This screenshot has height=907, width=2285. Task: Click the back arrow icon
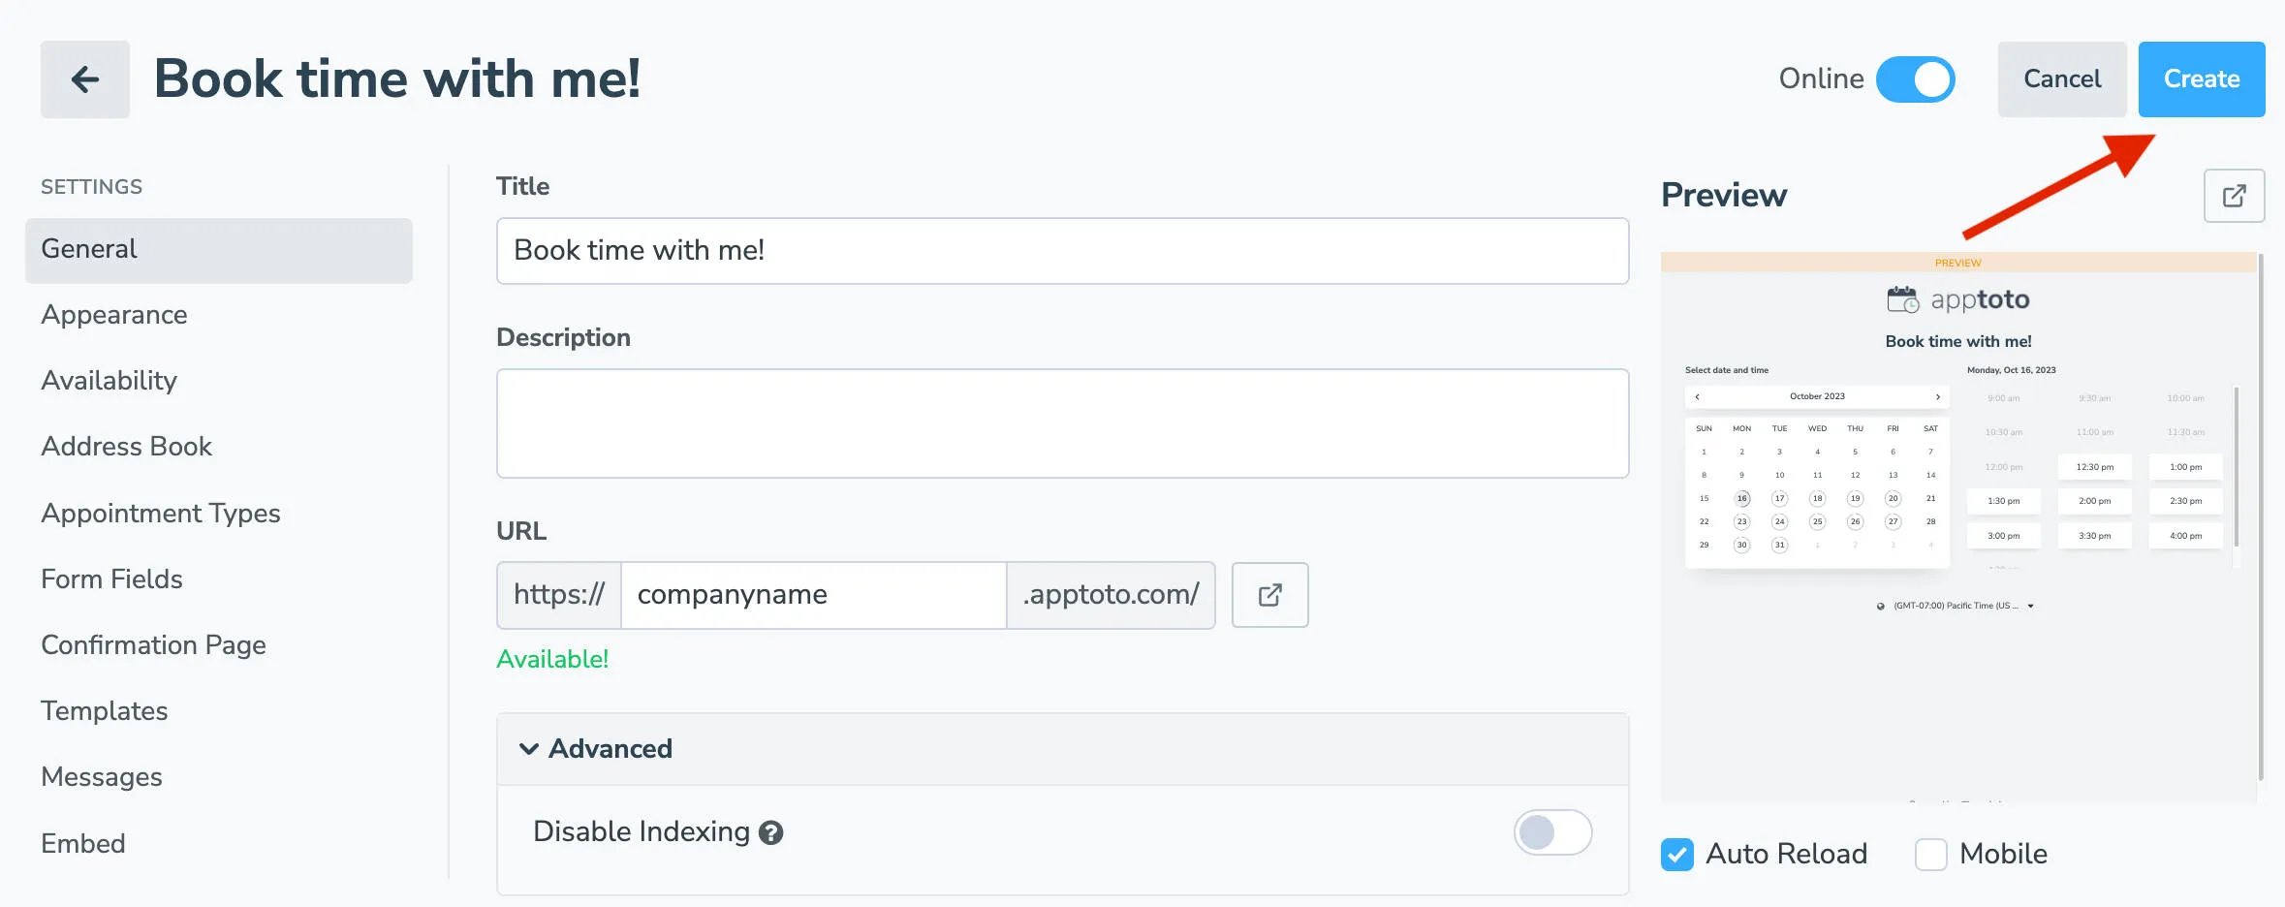point(84,79)
